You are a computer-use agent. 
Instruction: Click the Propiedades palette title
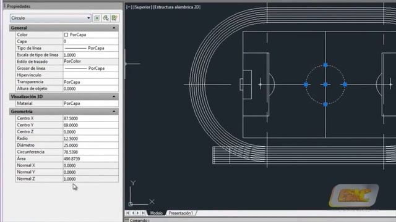tap(19, 6)
